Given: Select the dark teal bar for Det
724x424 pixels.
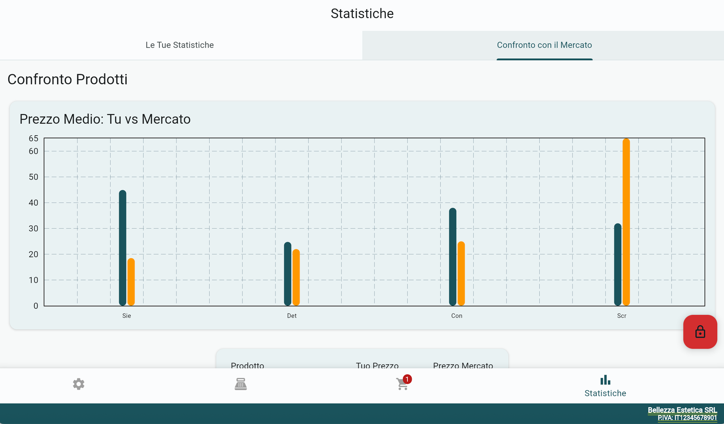Looking at the screenshot, I should pos(288,273).
